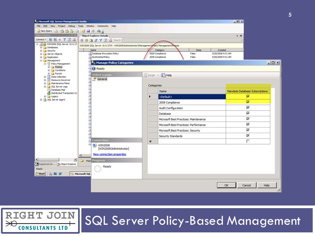Open the View menu
315x236 pixels.
(52, 26)
